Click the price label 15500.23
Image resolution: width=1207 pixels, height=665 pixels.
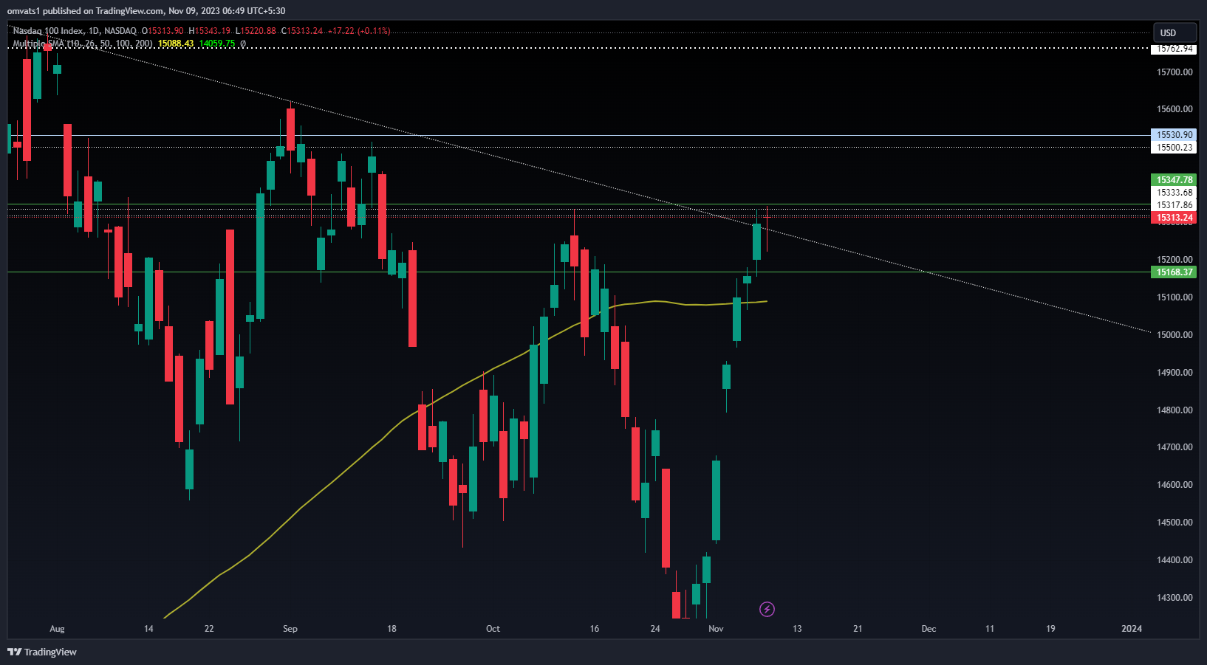[x=1174, y=148]
